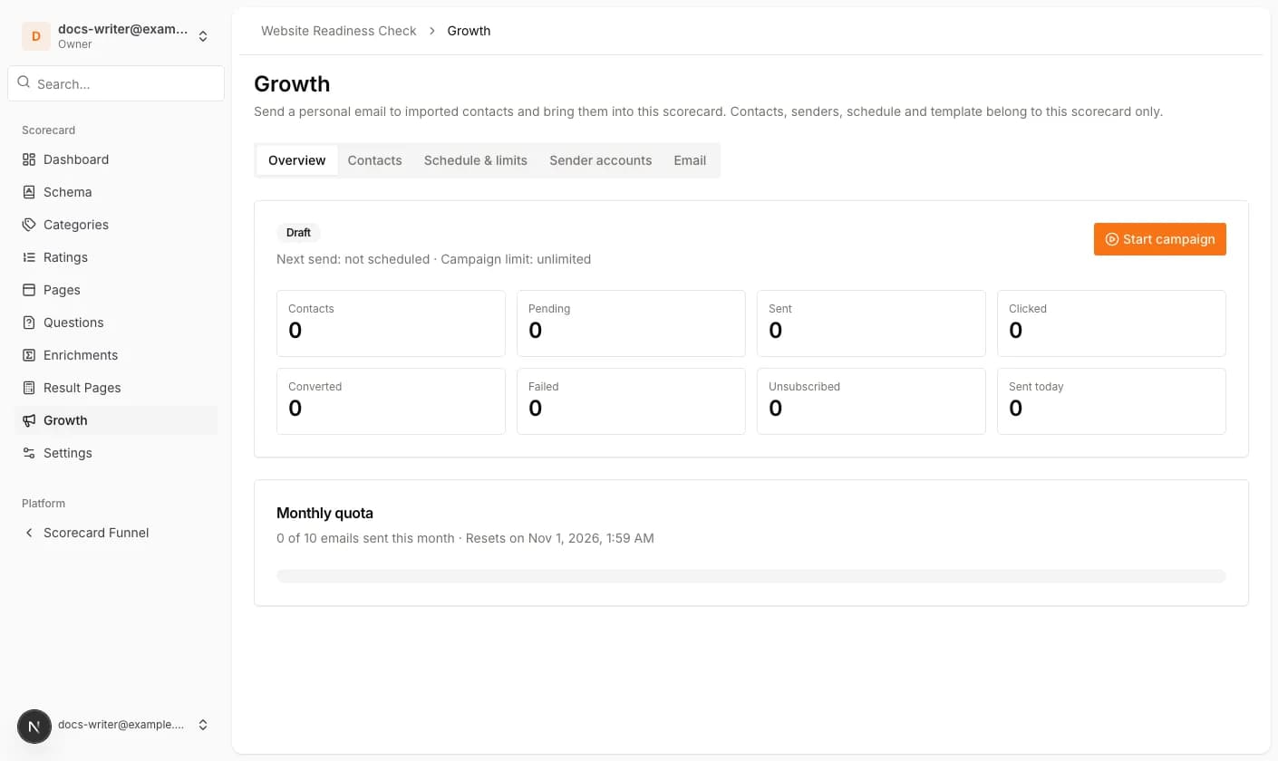
Task: Click the round N user avatar
Action: [x=34, y=726]
